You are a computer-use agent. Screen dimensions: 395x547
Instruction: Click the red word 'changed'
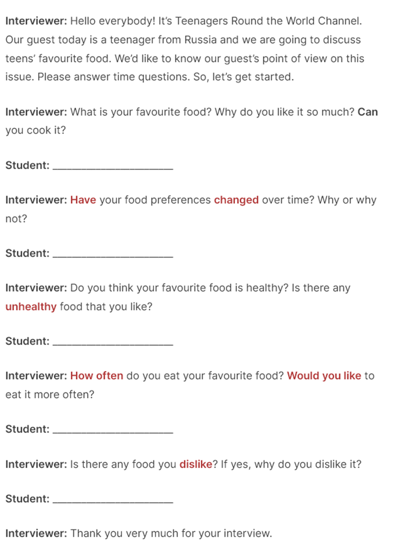[236, 200]
